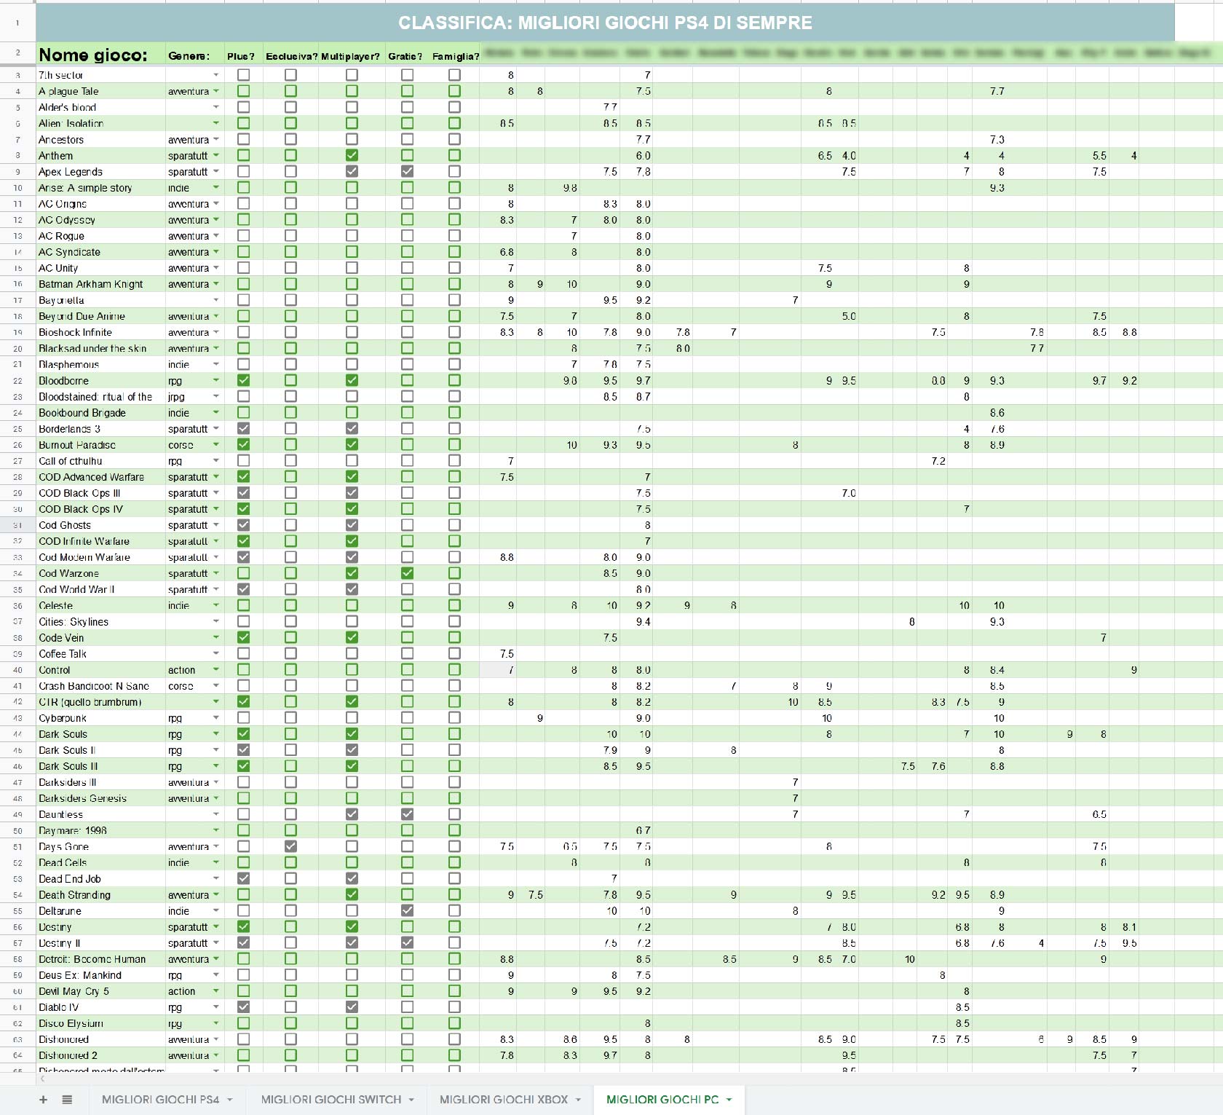Click the scroll-left arrow above the sheet tabs

(42, 1079)
